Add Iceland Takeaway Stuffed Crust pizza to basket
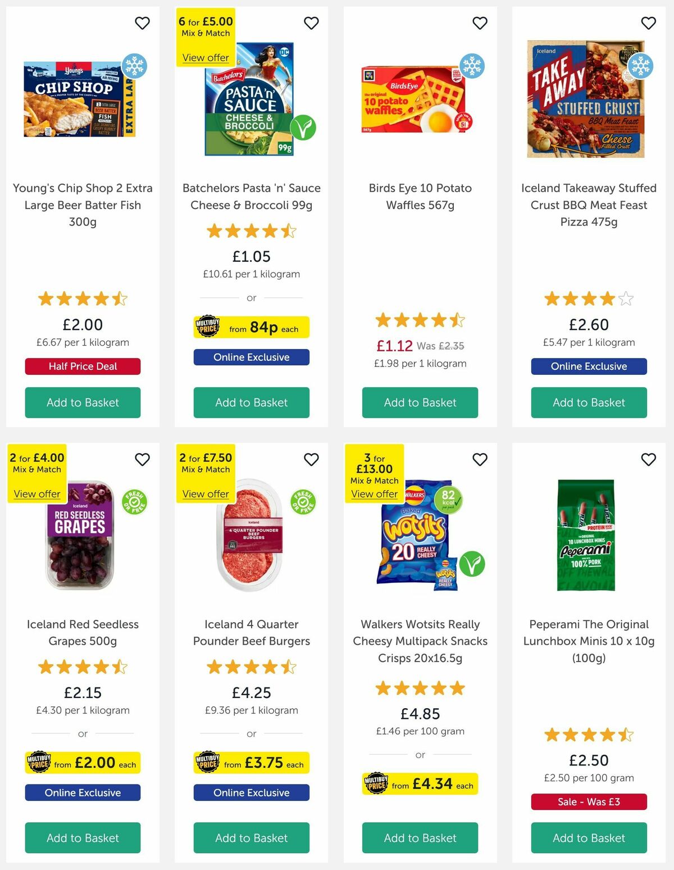The height and width of the screenshot is (870, 674). [x=589, y=402]
